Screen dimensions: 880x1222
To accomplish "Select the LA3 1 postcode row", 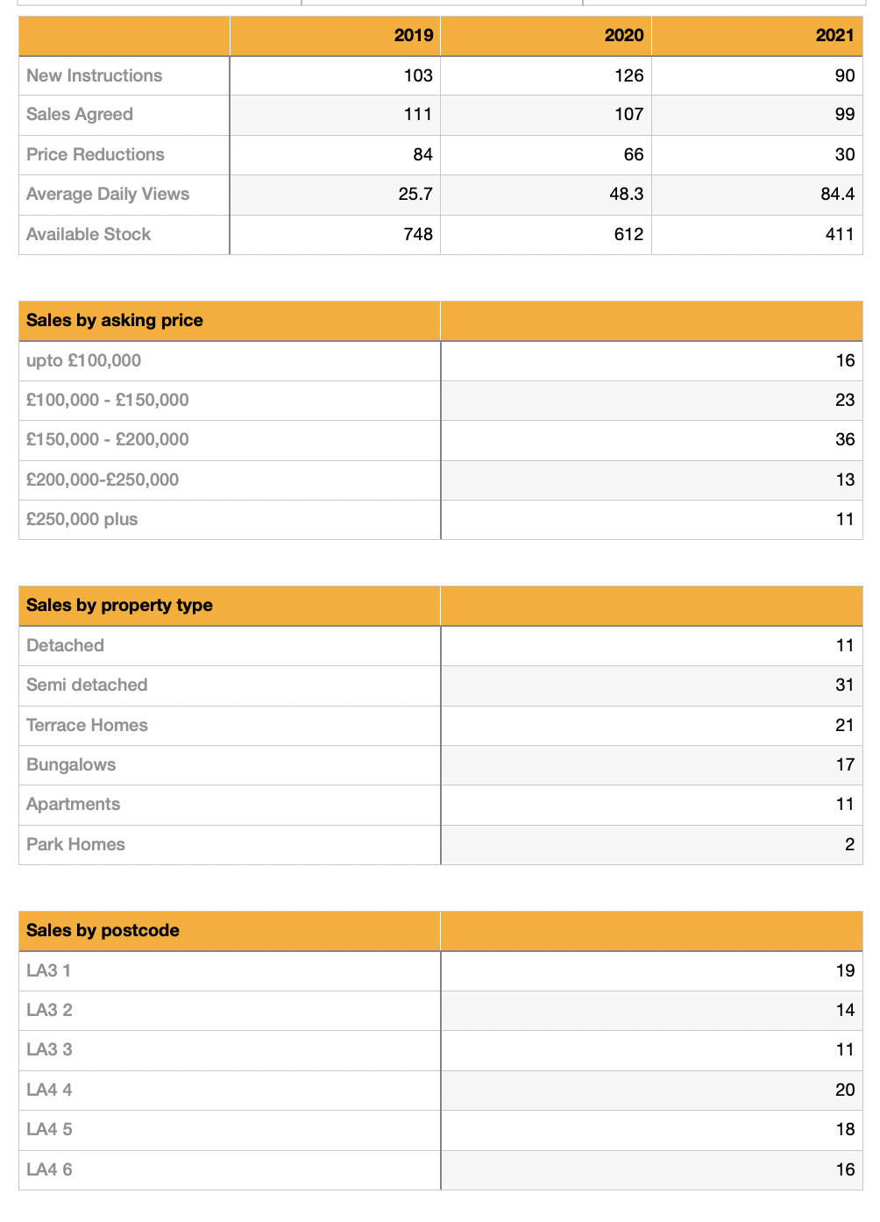I will point(49,971).
